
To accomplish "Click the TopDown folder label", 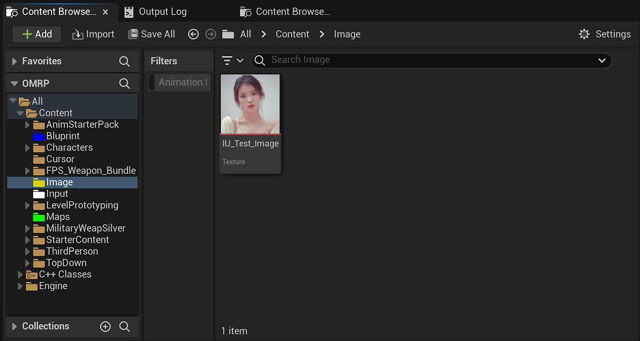I will coord(66,263).
